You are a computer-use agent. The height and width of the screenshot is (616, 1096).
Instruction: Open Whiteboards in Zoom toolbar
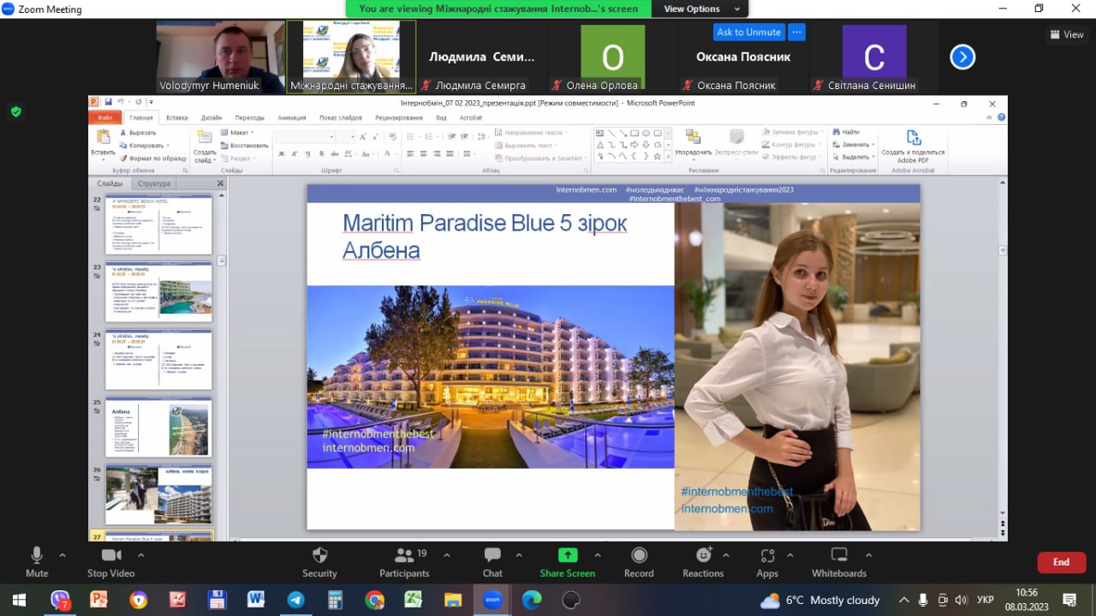838,555
